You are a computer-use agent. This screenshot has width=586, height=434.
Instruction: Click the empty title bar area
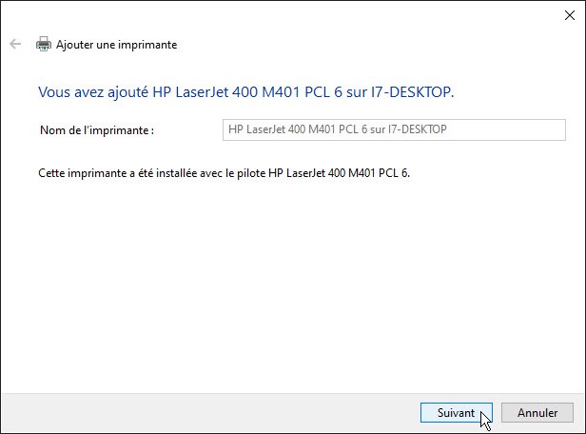[x=285, y=13]
